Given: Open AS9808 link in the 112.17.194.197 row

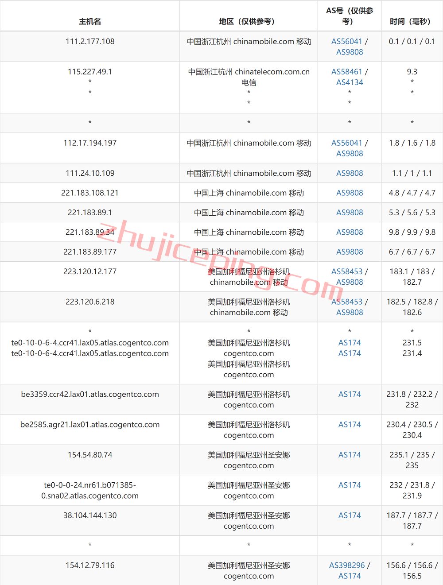Looking at the screenshot, I should (350, 153).
